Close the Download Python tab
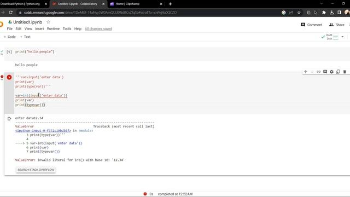The width and height of the screenshot is (350, 197). (46, 4)
